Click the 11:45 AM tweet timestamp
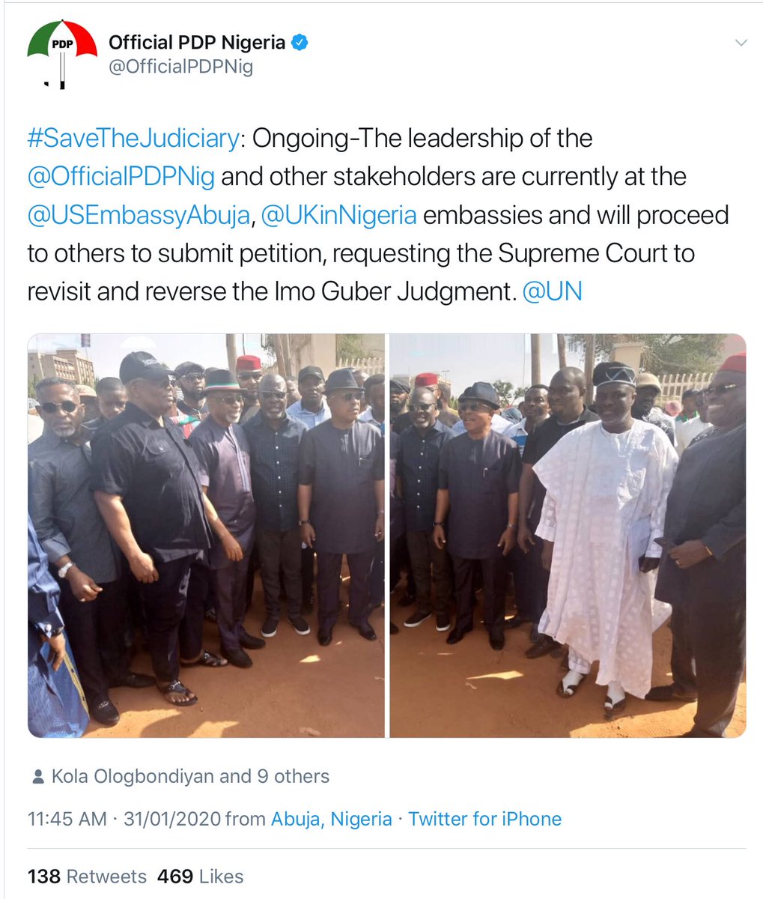 click(67, 819)
